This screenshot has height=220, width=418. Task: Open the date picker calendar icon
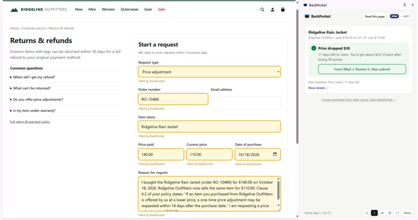click(275, 154)
